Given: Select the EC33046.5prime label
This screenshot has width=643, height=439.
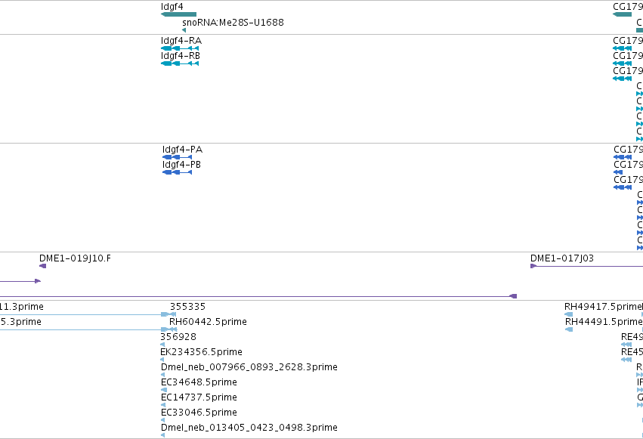Looking at the screenshot, I should 199,413.
